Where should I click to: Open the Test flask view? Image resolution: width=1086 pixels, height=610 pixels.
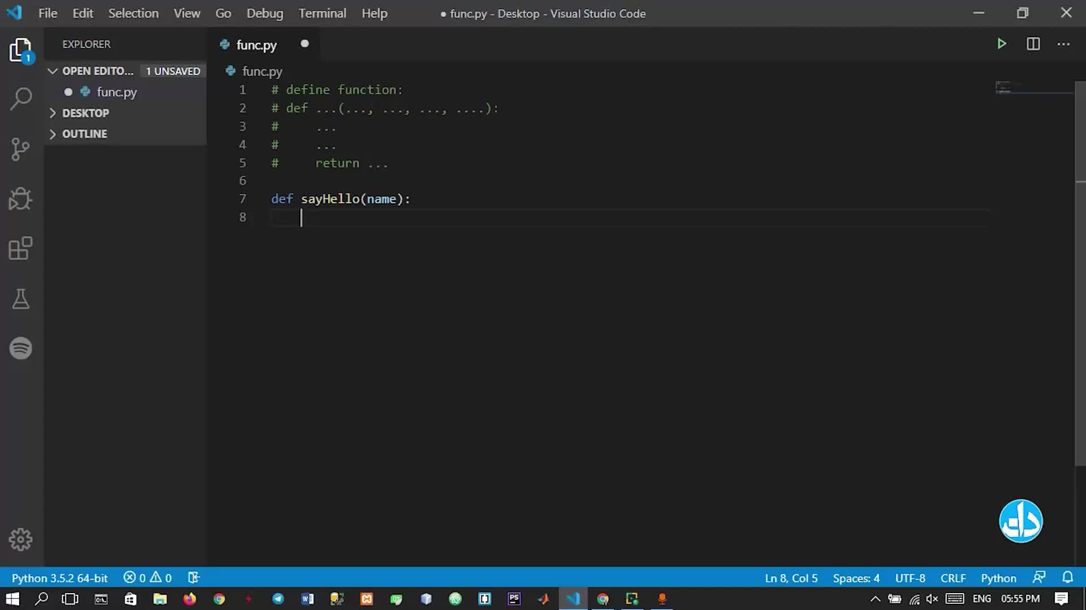(21, 299)
